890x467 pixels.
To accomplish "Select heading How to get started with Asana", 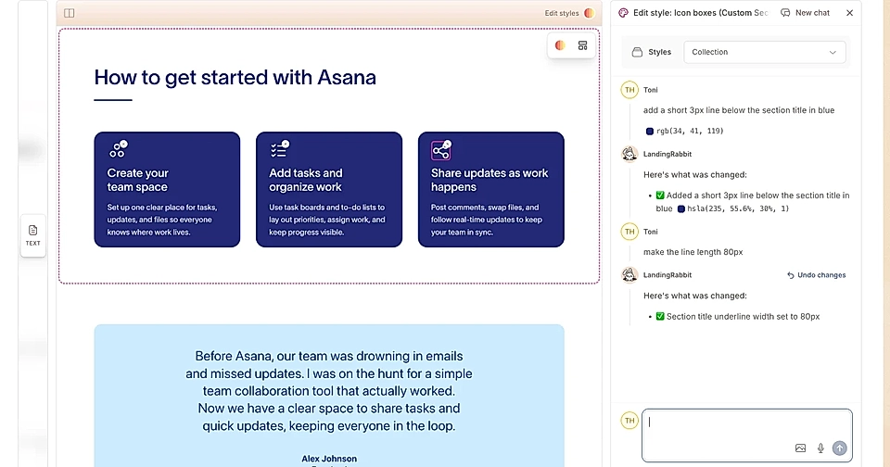I will pos(235,77).
